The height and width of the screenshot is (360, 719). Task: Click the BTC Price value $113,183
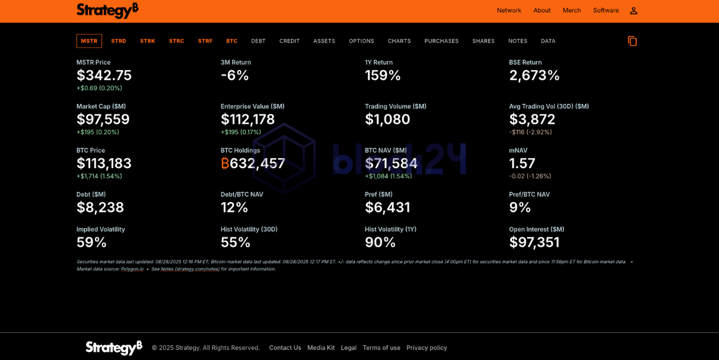coord(104,163)
